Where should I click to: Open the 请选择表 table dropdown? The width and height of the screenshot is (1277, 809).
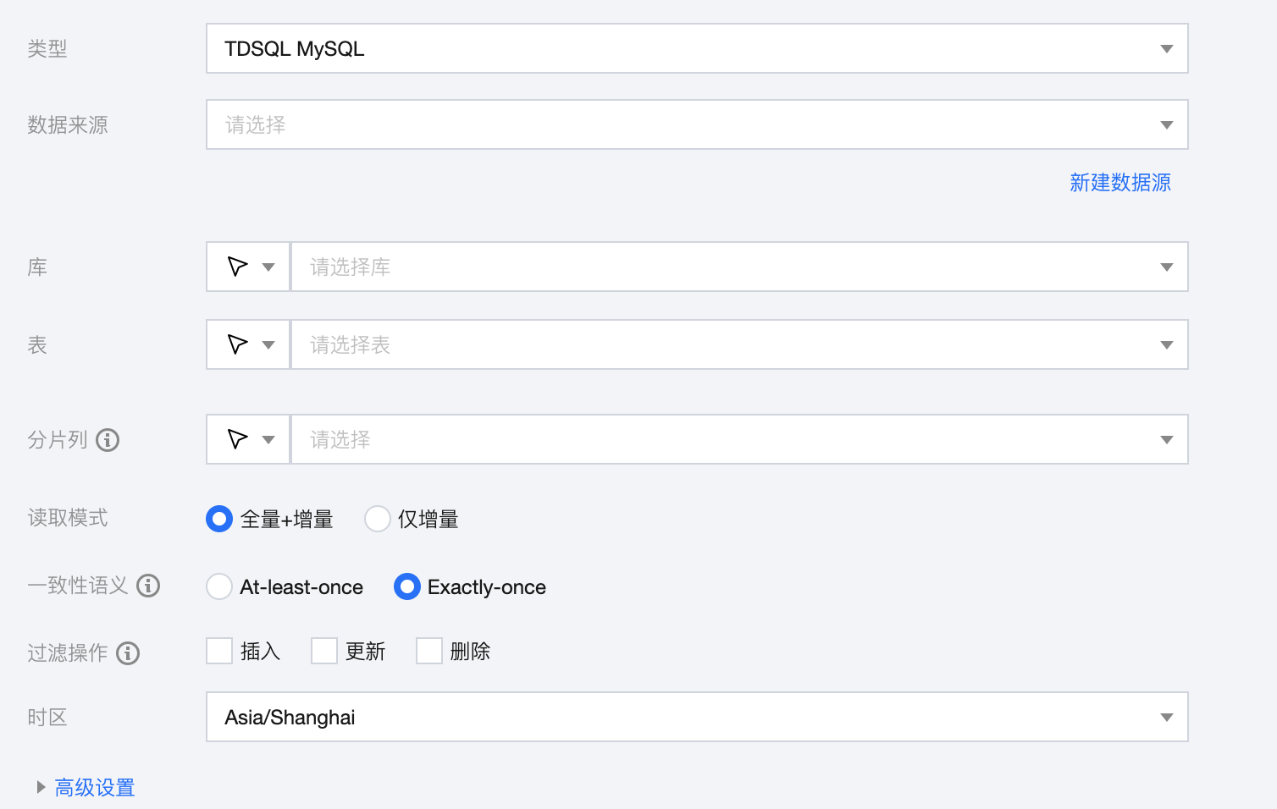[x=738, y=345]
